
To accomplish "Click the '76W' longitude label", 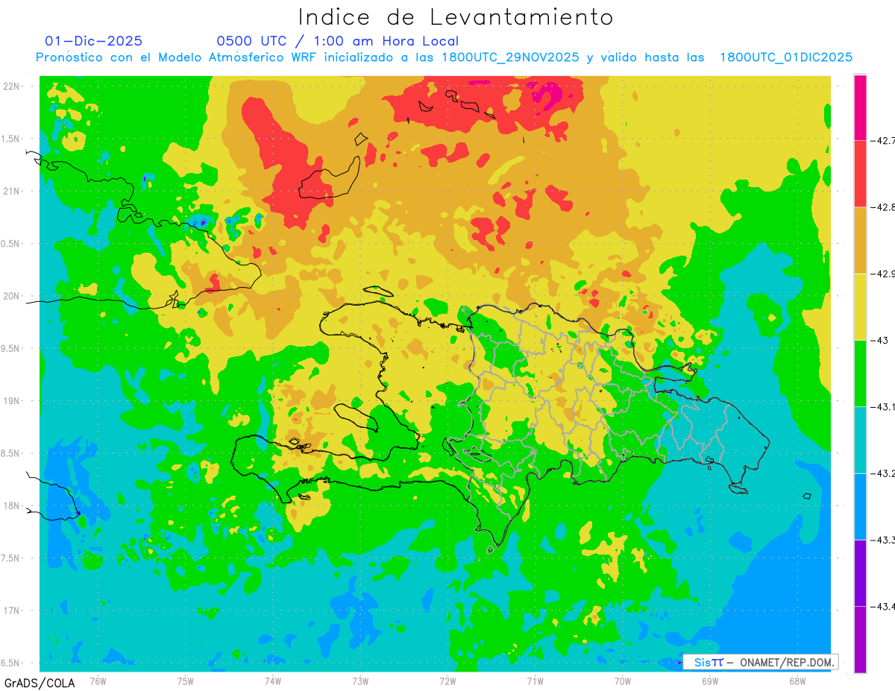I will point(98,681).
